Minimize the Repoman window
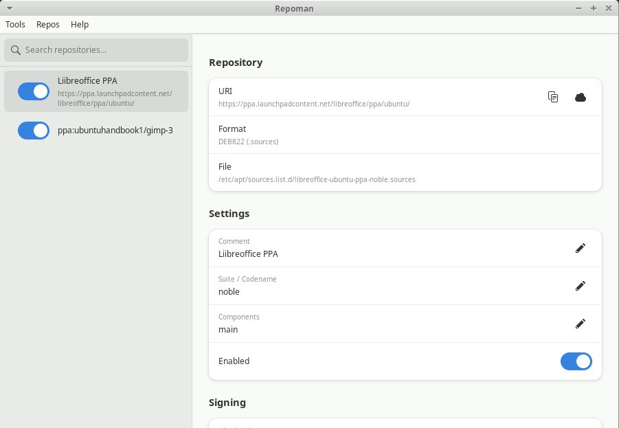 coord(578,8)
